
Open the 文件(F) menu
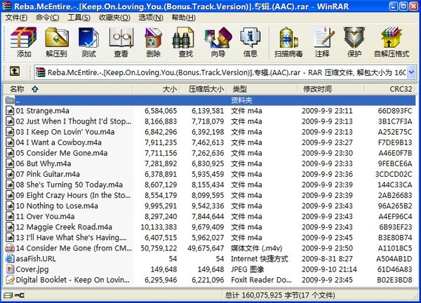16,18
